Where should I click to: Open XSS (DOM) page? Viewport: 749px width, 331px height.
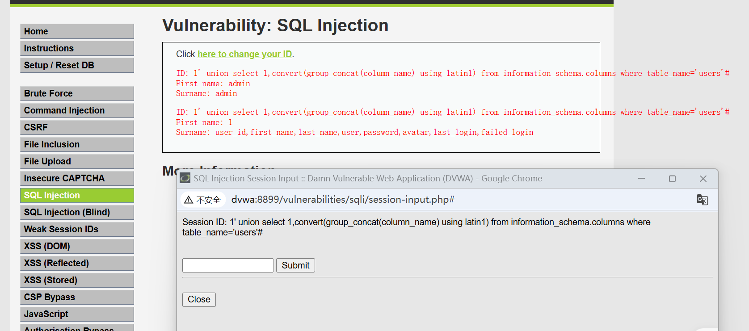coord(77,246)
